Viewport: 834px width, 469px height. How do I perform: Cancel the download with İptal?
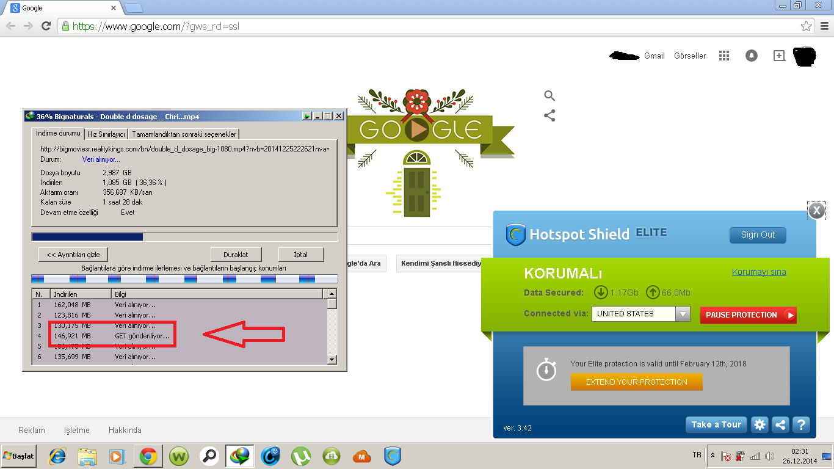300,254
